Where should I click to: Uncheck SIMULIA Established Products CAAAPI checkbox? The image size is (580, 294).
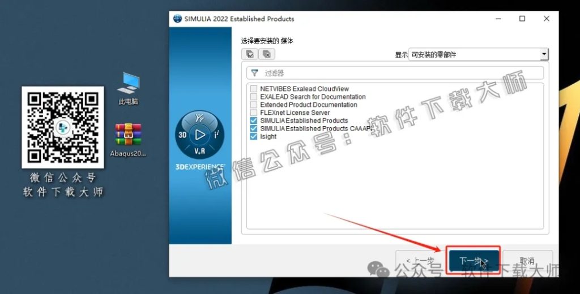253,128
